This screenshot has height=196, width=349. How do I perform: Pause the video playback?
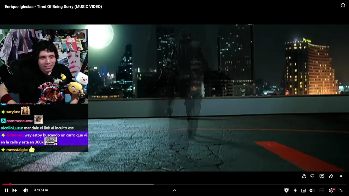point(6,191)
